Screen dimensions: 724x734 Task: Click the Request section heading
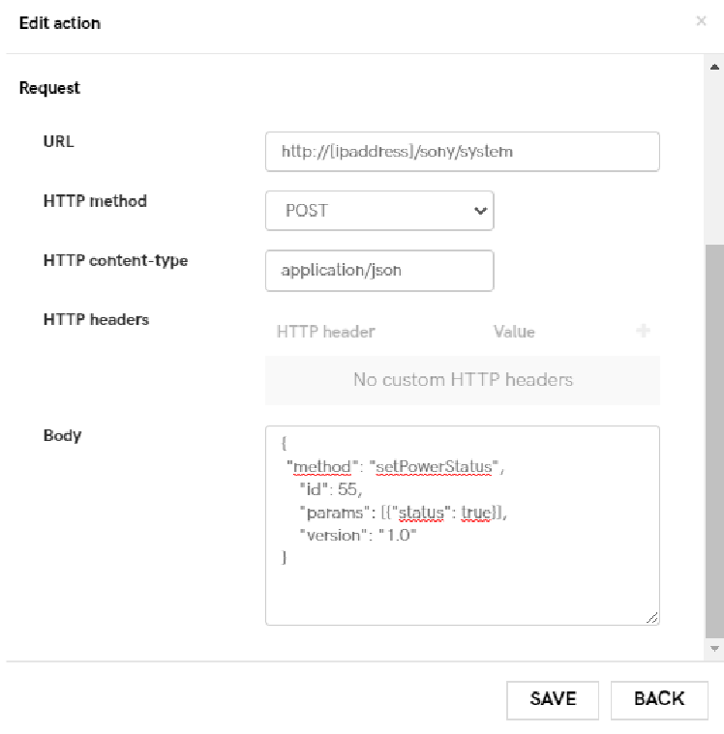click(x=49, y=88)
